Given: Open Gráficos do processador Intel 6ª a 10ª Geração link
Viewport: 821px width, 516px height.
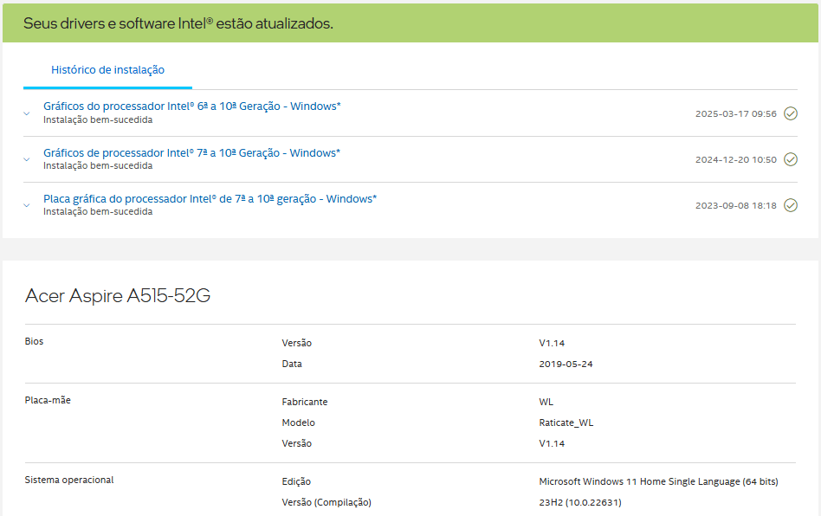Looking at the screenshot, I should pyautogui.click(x=191, y=106).
